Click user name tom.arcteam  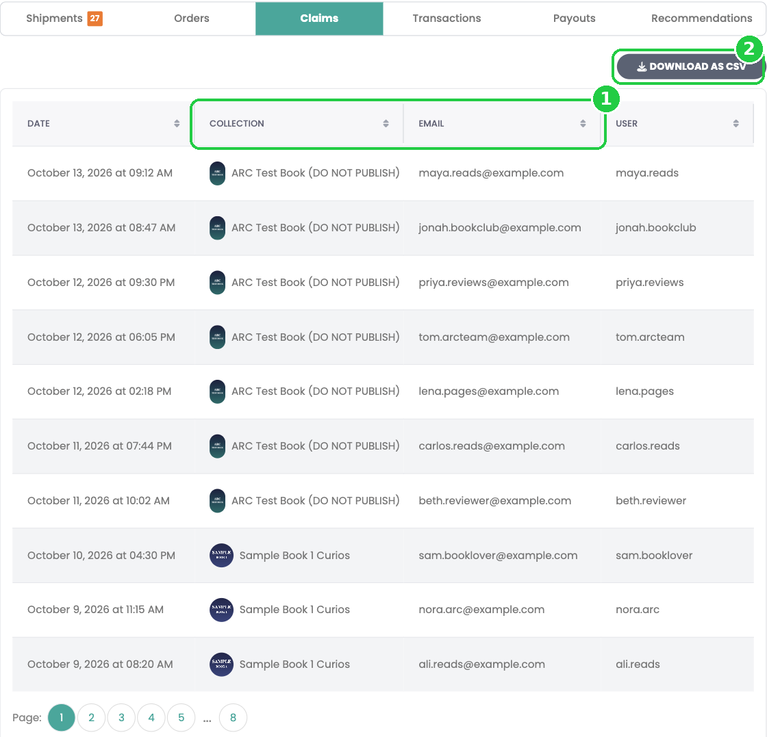pyautogui.click(x=650, y=337)
